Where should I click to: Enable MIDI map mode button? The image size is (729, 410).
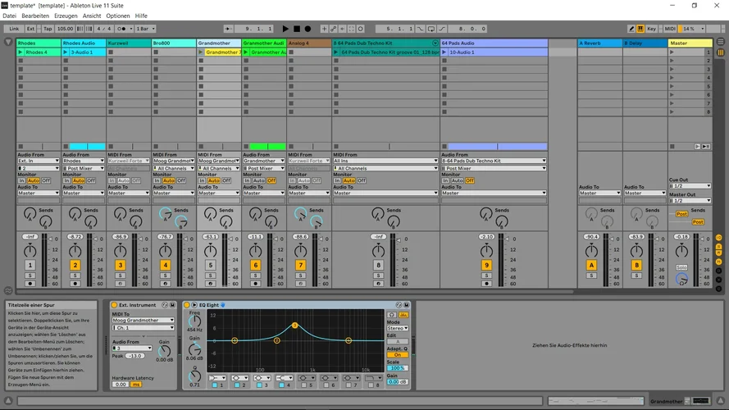click(x=670, y=29)
